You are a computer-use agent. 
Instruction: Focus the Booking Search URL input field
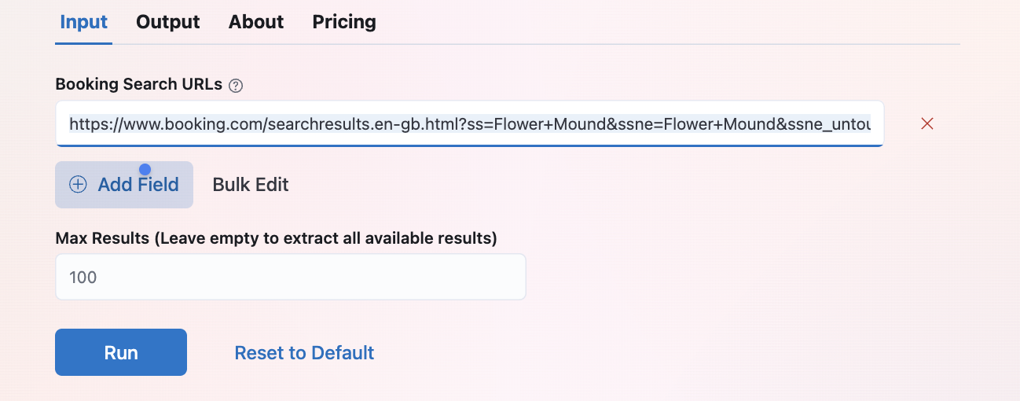click(x=469, y=123)
